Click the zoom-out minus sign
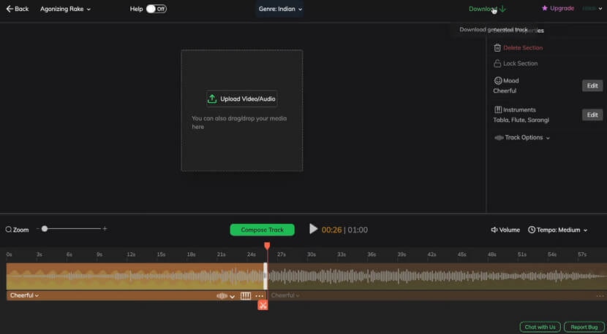Screen dimensions: 607x334 coord(38,228)
